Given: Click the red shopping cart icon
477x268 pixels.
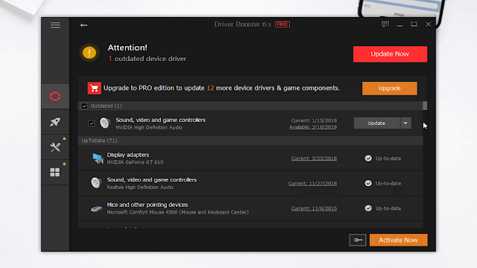Looking at the screenshot, I should click(x=95, y=88).
